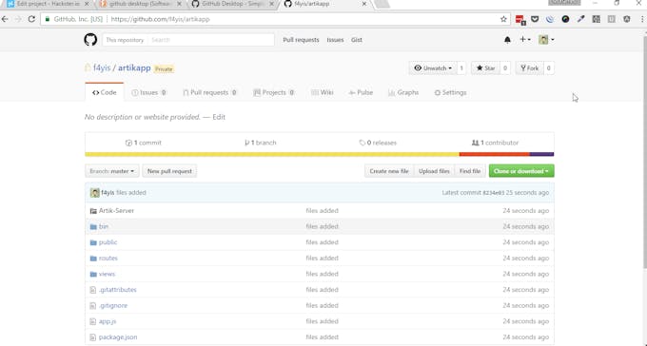The height and width of the screenshot is (346, 647).
Task: Switch to Edit project Hackster tab
Action: point(49,4)
